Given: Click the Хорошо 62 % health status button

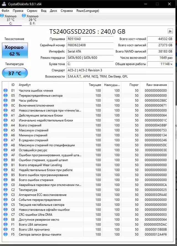Looking at the screenshot, I should click(15, 50).
